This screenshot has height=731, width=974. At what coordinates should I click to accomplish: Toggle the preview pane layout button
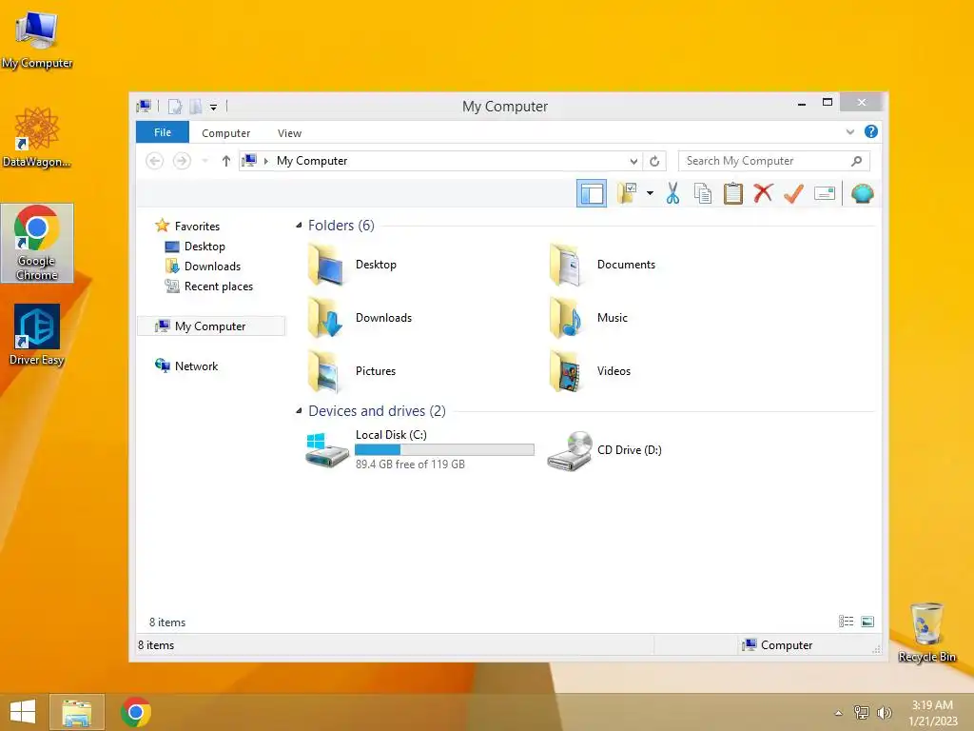pyautogui.click(x=592, y=194)
